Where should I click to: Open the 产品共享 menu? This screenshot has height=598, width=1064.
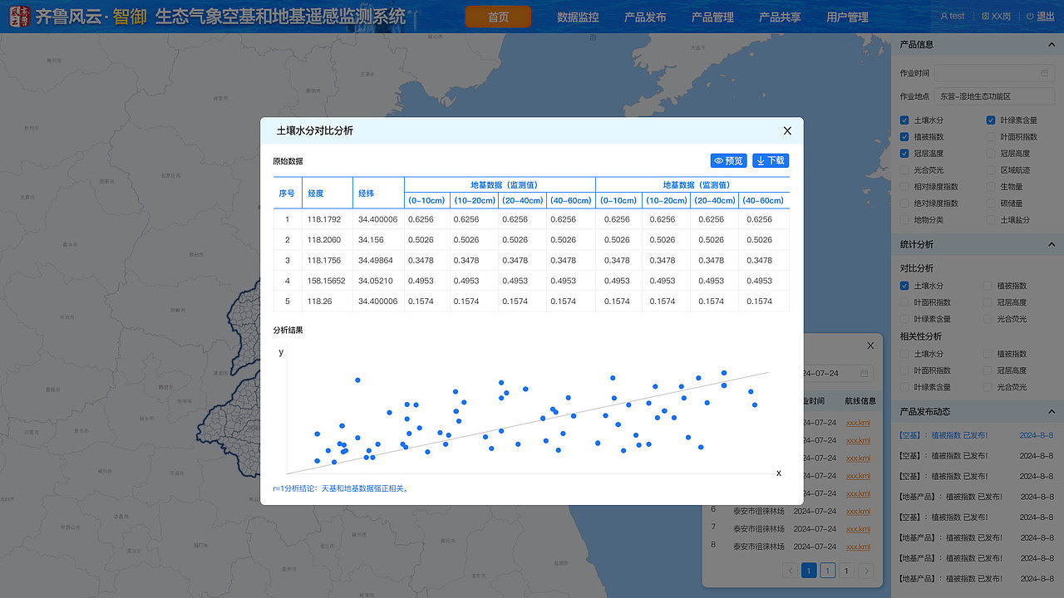(x=780, y=17)
